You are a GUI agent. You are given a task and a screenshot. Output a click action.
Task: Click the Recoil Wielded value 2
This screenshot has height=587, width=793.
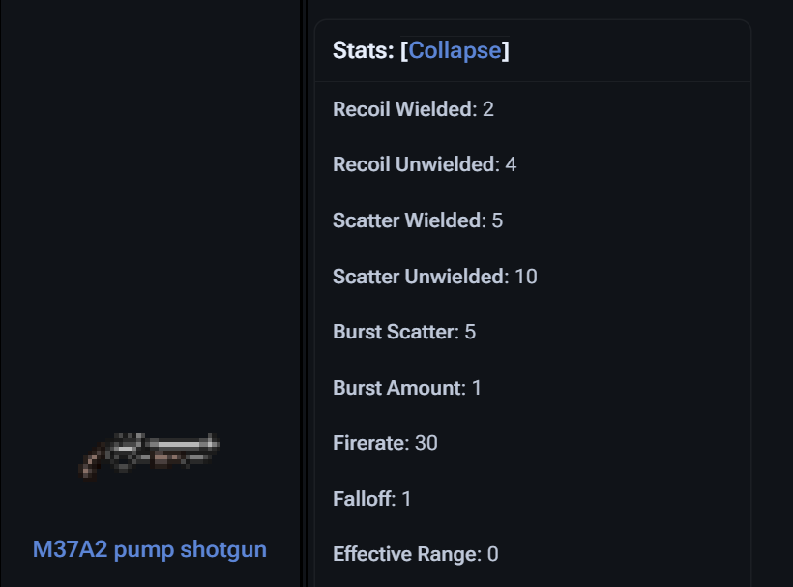pos(488,109)
